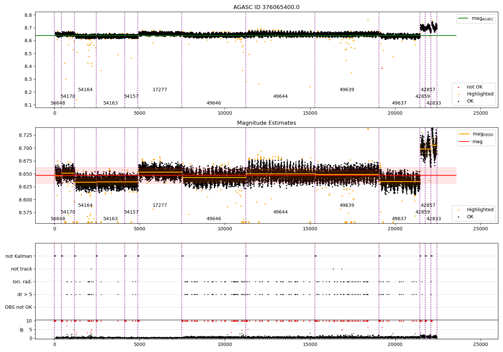Click OBSID label 54164 in Magnitude Estimates plot
503x352 pixels.
click(86, 206)
